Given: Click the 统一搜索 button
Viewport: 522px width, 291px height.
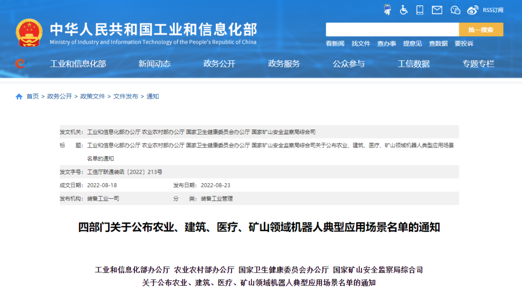Looking at the screenshot, I should pyautogui.click(x=481, y=29).
